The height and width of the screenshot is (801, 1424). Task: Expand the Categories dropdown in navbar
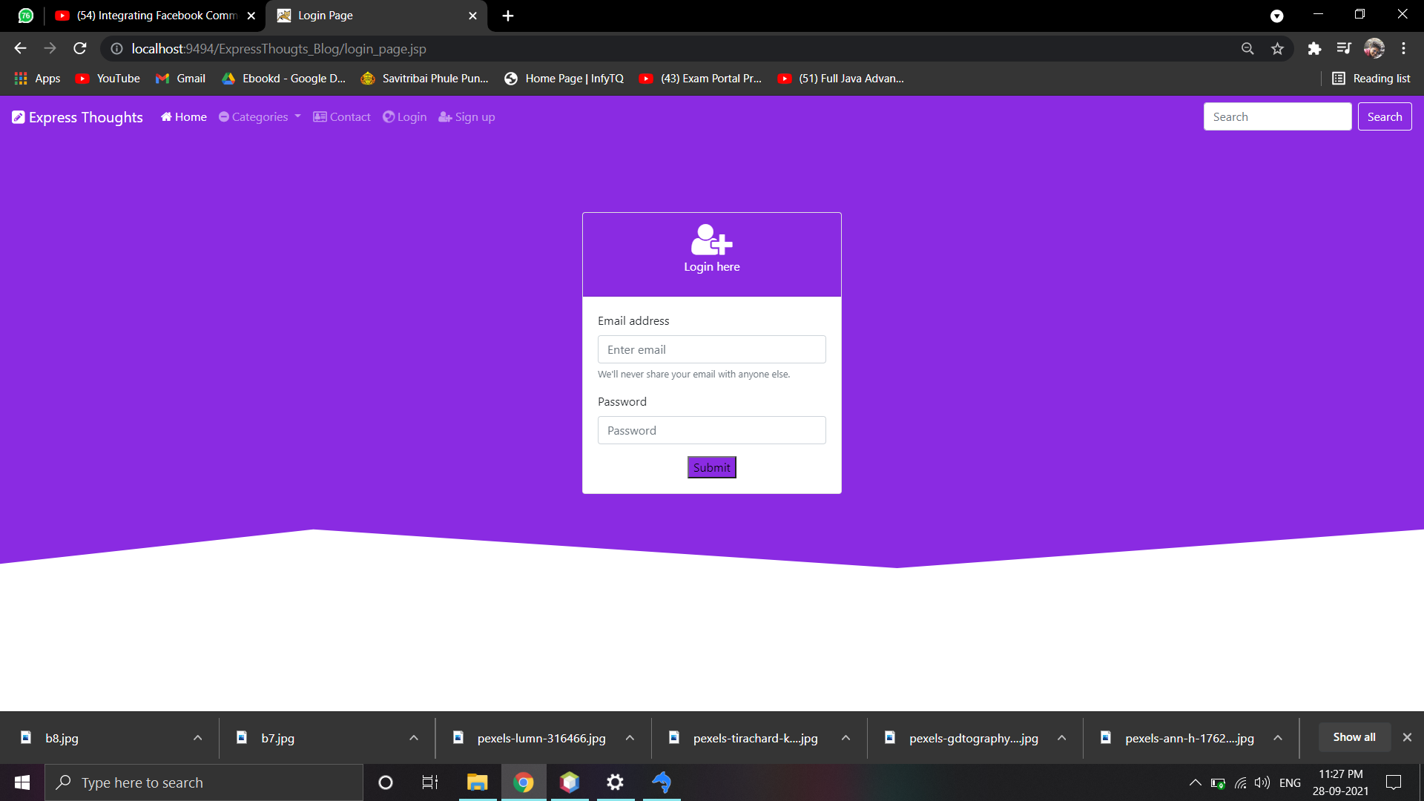click(x=260, y=117)
